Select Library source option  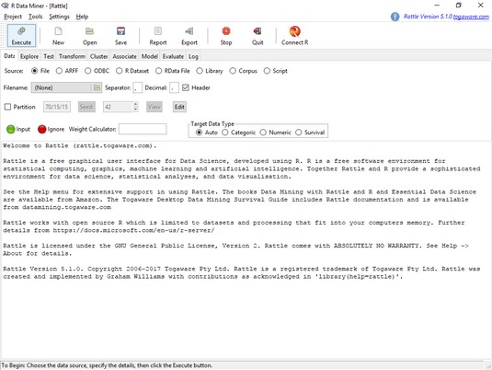(200, 71)
